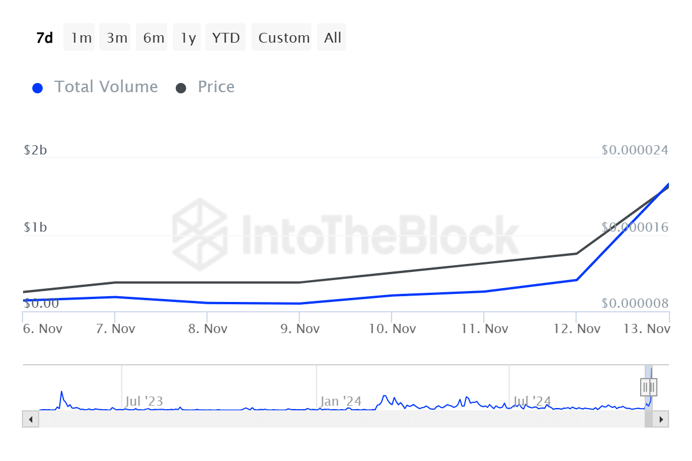Switch to the 1y range
Image resolution: width=692 pixels, height=461 pixels.
tap(186, 37)
